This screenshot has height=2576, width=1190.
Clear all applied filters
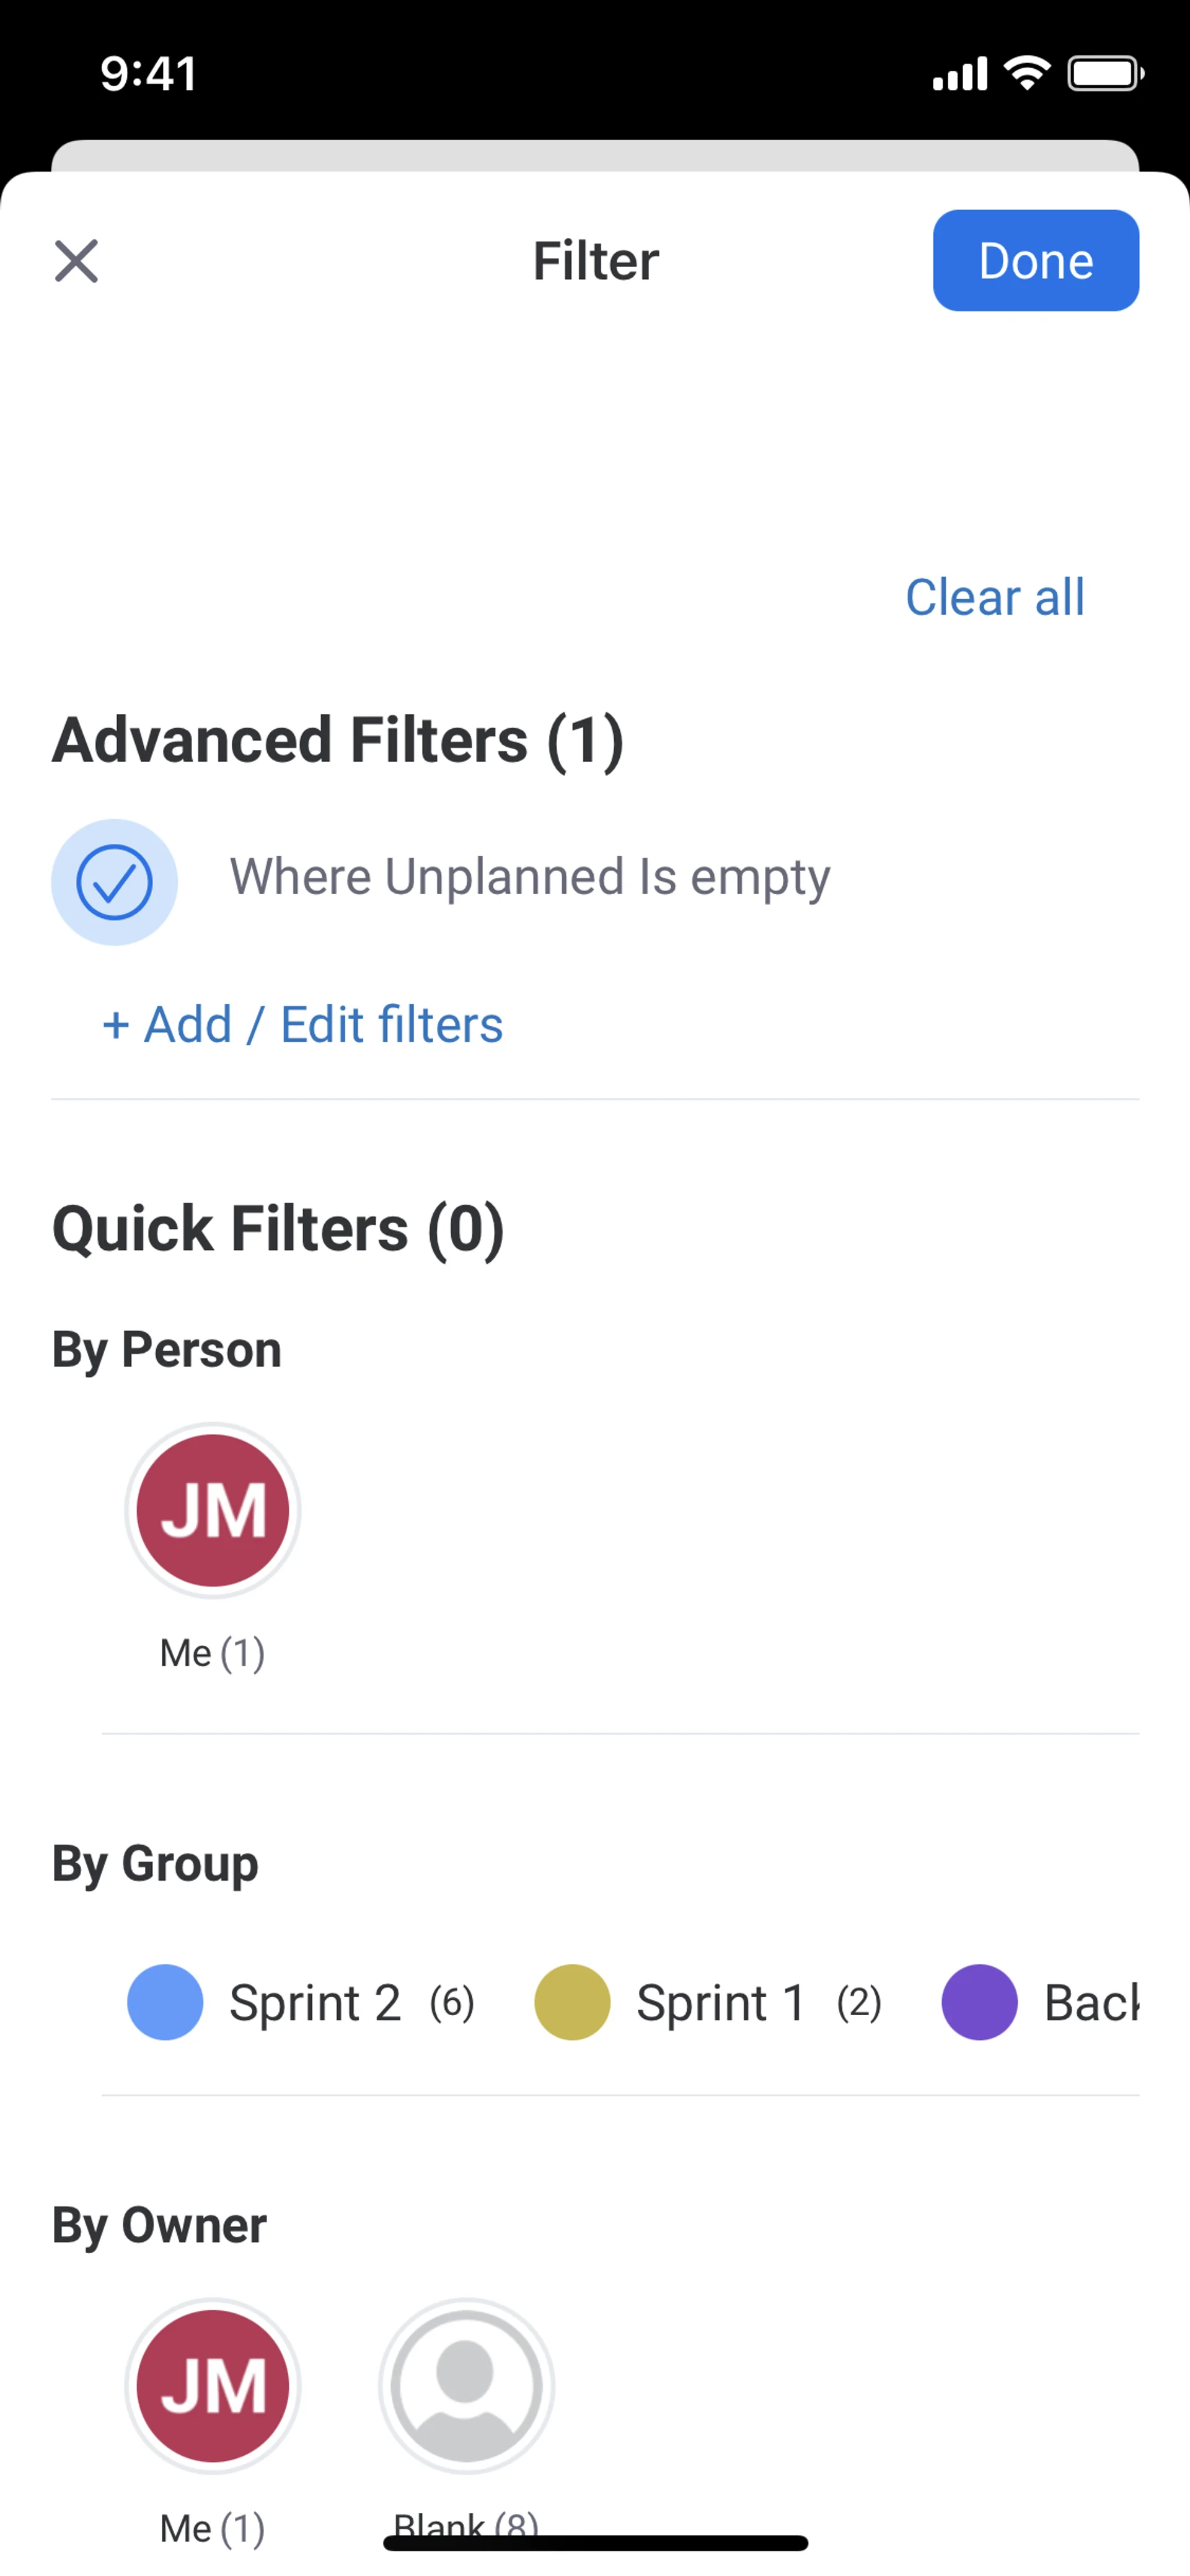994,597
